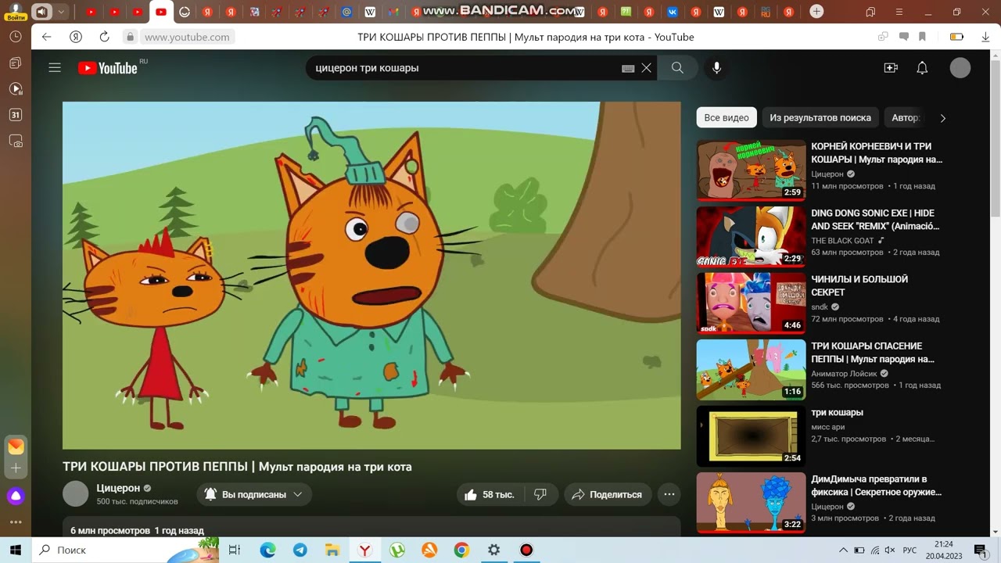The width and height of the screenshot is (1001, 563).
Task: Open DING DONG SONIC EXE video title
Action: pos(875,219)
